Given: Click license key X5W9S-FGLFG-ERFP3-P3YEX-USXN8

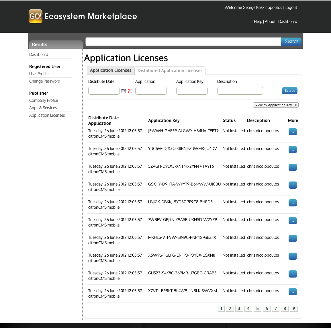Looking at the screenshot, I should pyautogui.click(x=182, y=255).
